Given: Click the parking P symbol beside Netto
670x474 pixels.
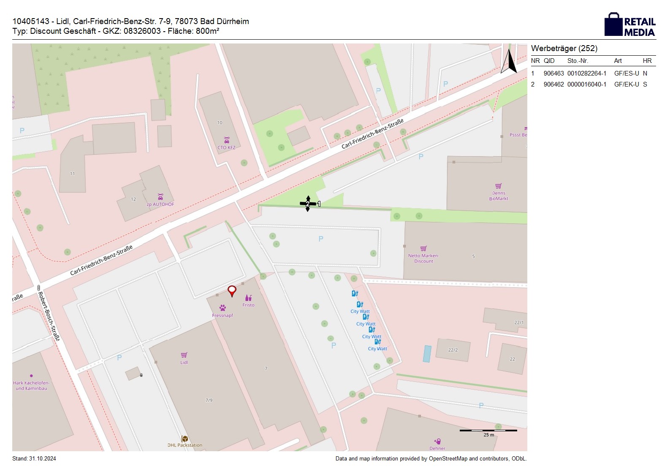Looking at the screenshot, I should click(x=321, y=239).
